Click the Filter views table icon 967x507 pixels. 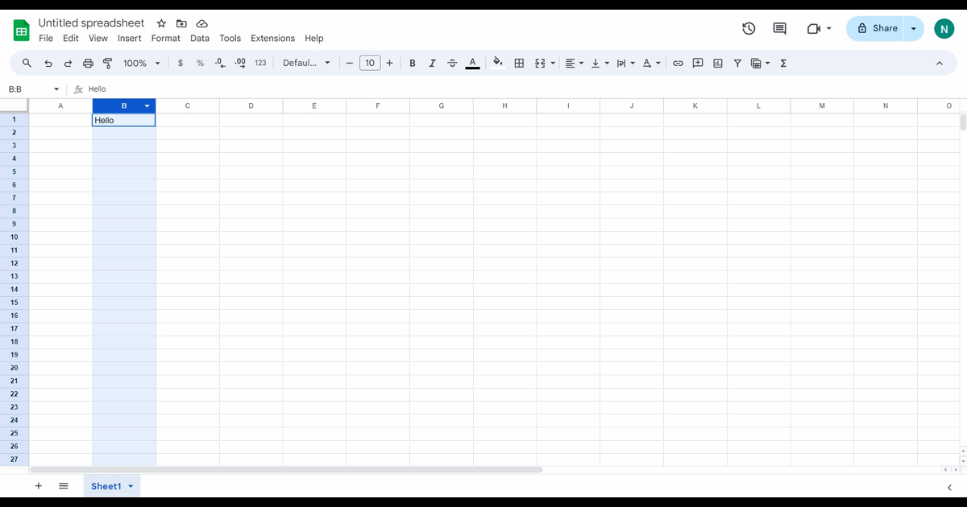pyautogui.click(x=756, y=63)
